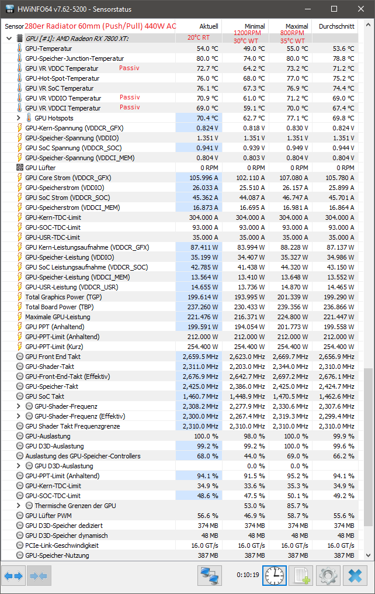The width and height of the screenshot is (375, 594).
Task: Click circle icon of GPU SoC Takt row
Action: 20,396
